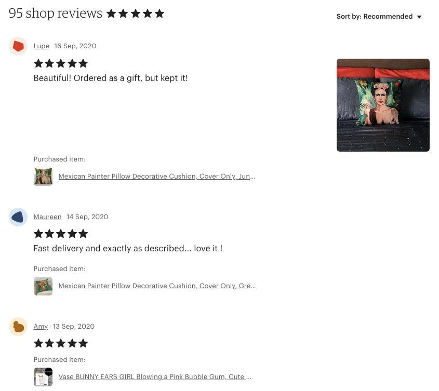439x391 pixels.
Task: Open Vase BUNNY EARS GIRL item link
Action: tap(155, 377)
